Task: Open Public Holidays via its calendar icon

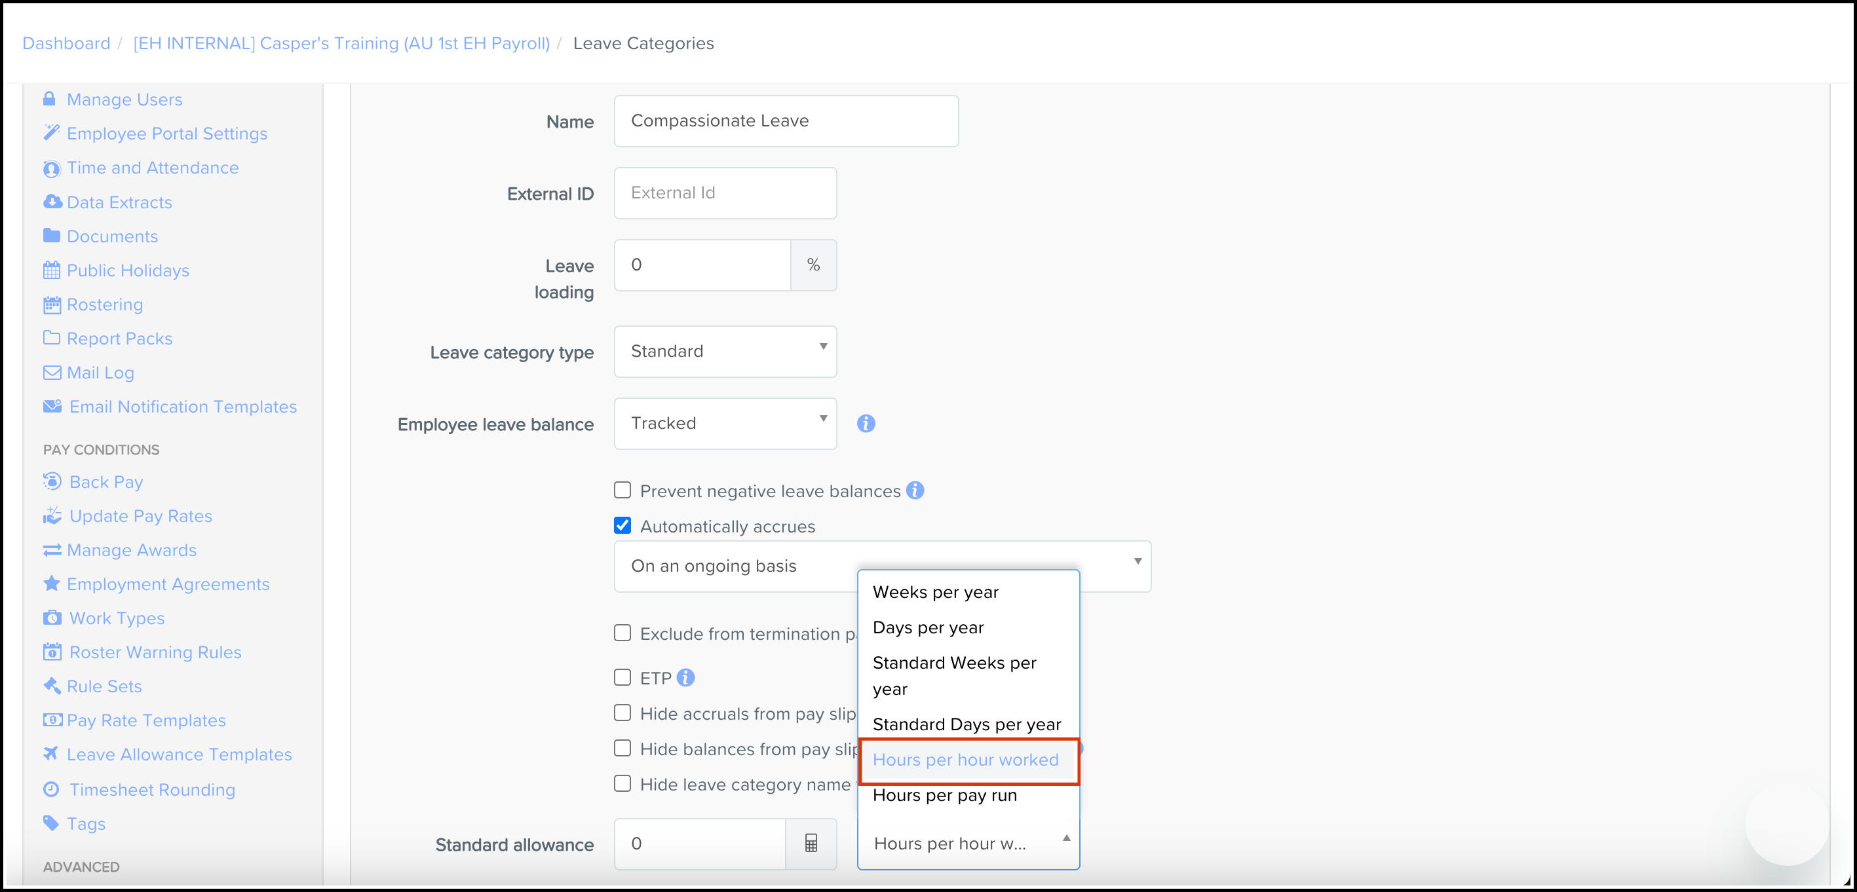Action: [51, 271]
